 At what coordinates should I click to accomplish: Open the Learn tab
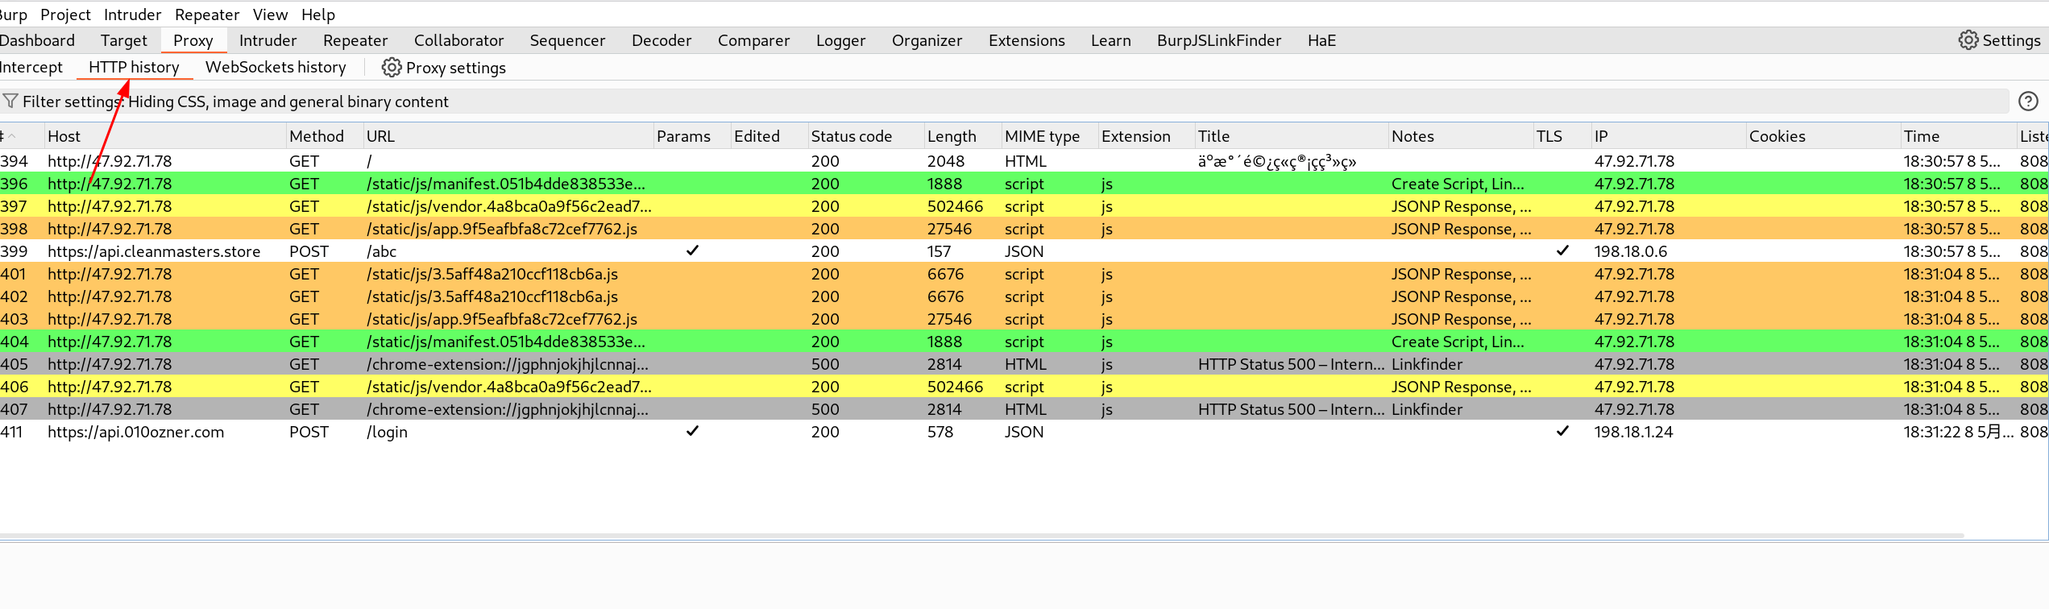tap(1110, 40)
